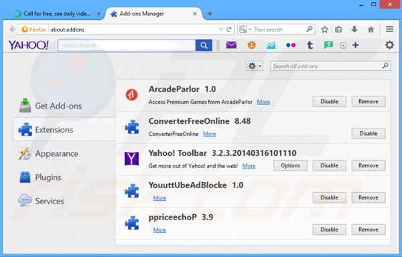Open the Flickr dots icon
402x257 pixels.
tap(291, 46)
